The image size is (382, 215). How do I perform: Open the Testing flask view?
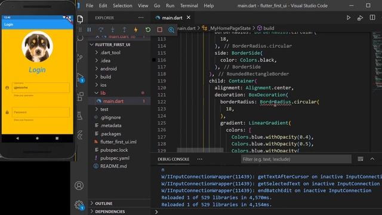[x=79, y=115]
